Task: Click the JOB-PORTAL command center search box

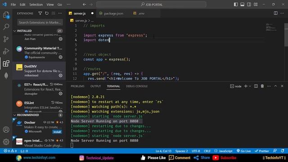Action: pyautogui.click(x=151, y=4)
